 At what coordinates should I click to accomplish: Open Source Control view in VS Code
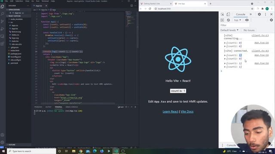pyautogui.click(x=2, y=21)
